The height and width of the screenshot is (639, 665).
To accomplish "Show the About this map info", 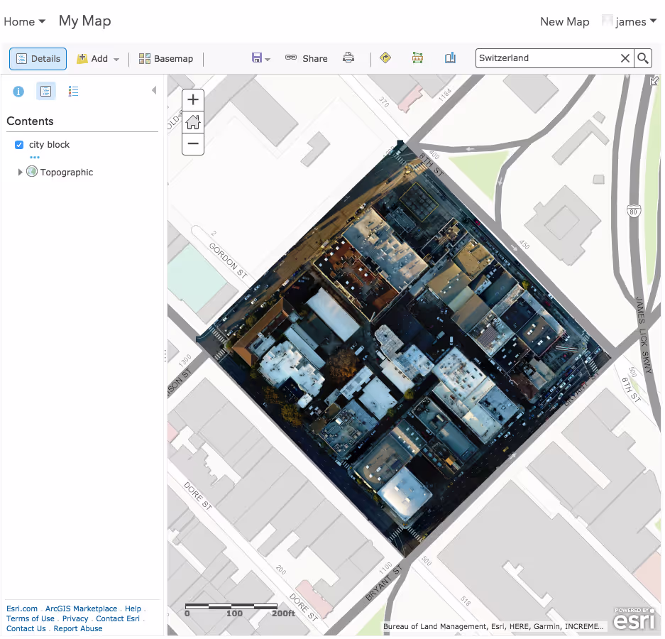I will [18, 92].
